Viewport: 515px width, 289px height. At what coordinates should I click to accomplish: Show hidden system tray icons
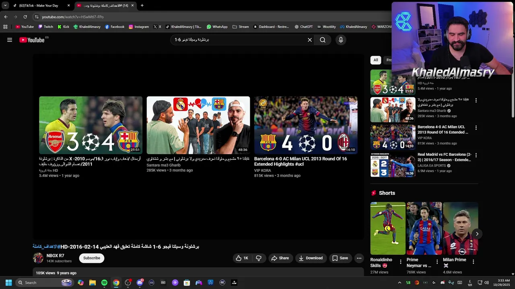pyautogui.click(x=400, y=283)
